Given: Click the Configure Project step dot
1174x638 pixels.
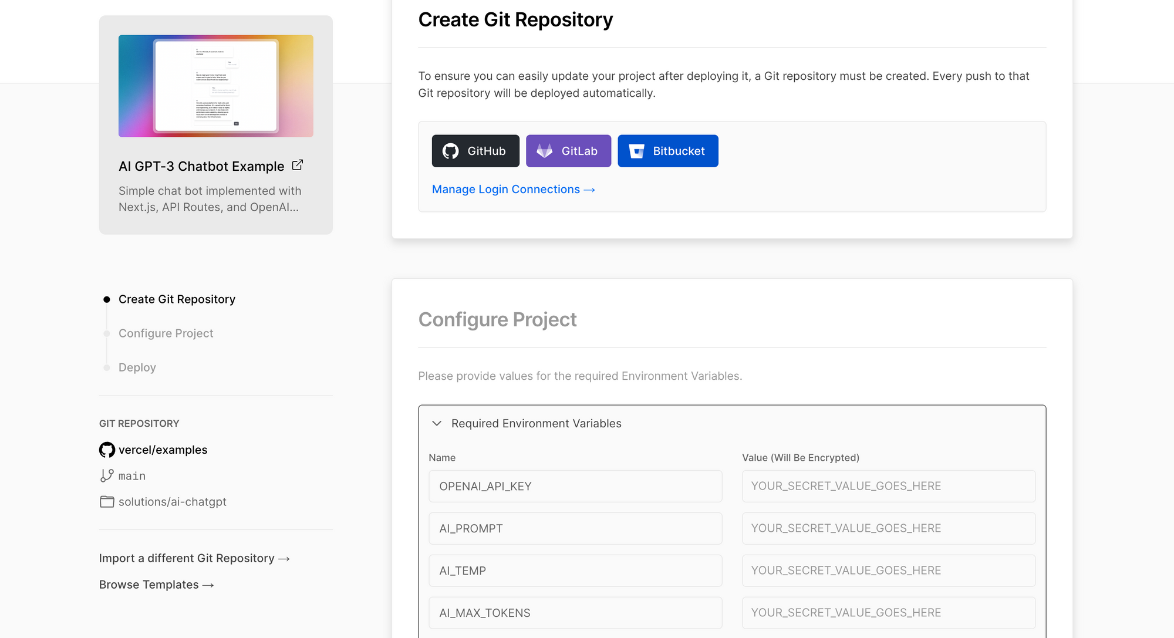Looking at the screenshot, I should point(106,333).
